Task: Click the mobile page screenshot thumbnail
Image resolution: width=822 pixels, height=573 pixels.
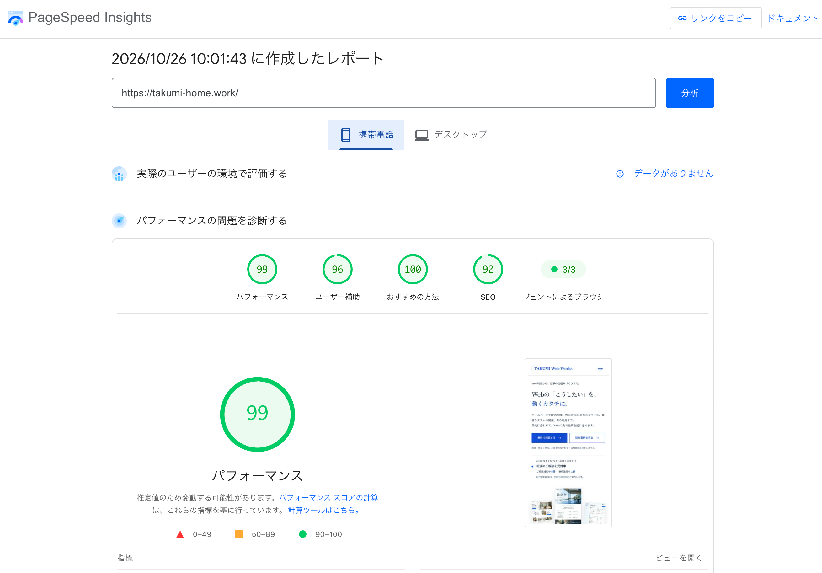Action: tap(568, 443)
